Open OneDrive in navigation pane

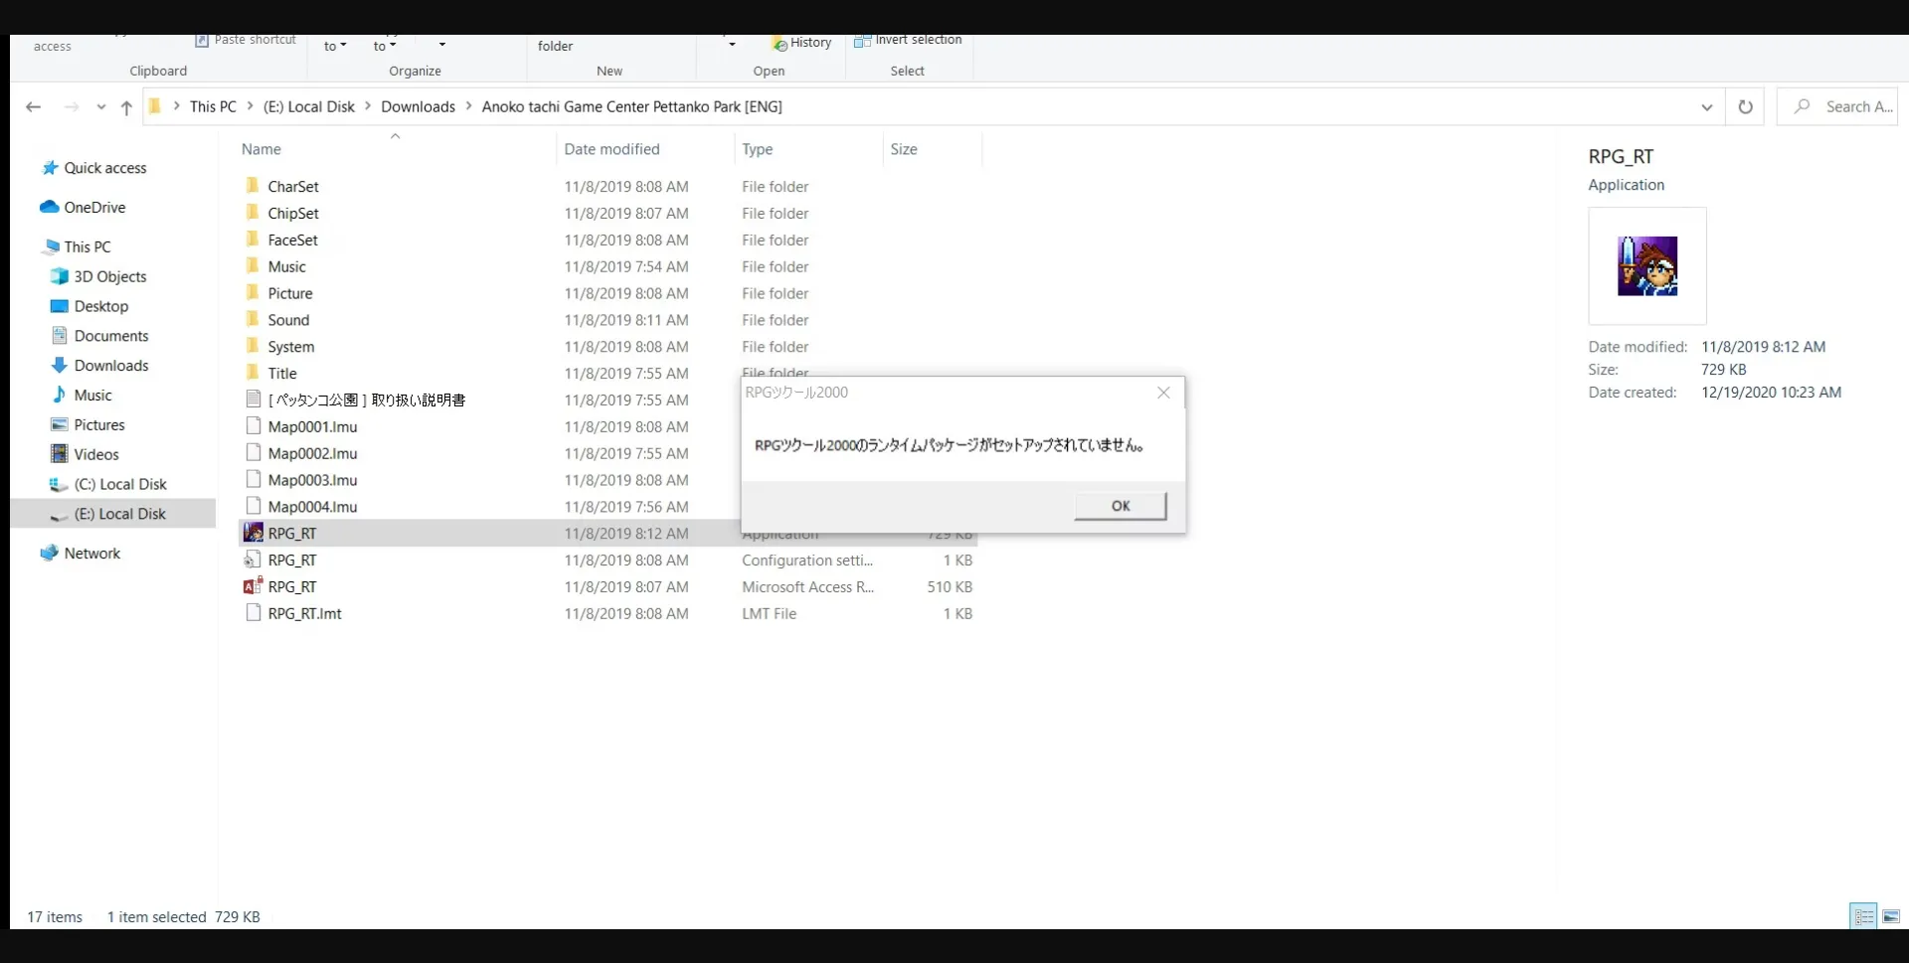click(x=94, y=208)
